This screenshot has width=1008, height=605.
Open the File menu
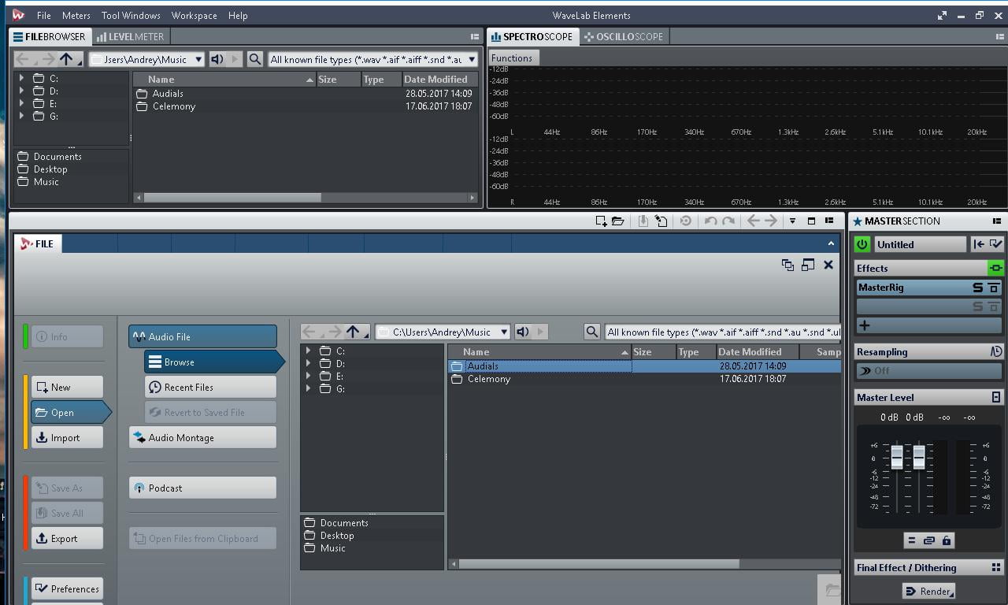44,15
